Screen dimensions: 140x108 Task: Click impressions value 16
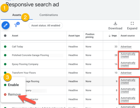point(116,64)
